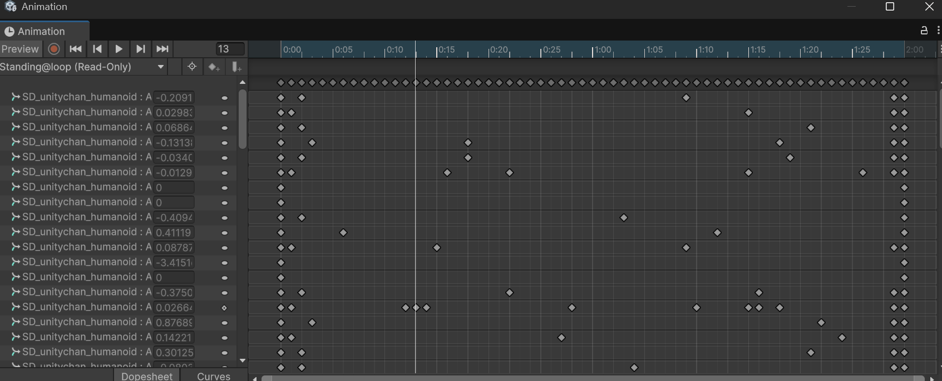Jump to the last frame of the clip
This screenshot has height=381, width=942.
[x=162, y=49]
